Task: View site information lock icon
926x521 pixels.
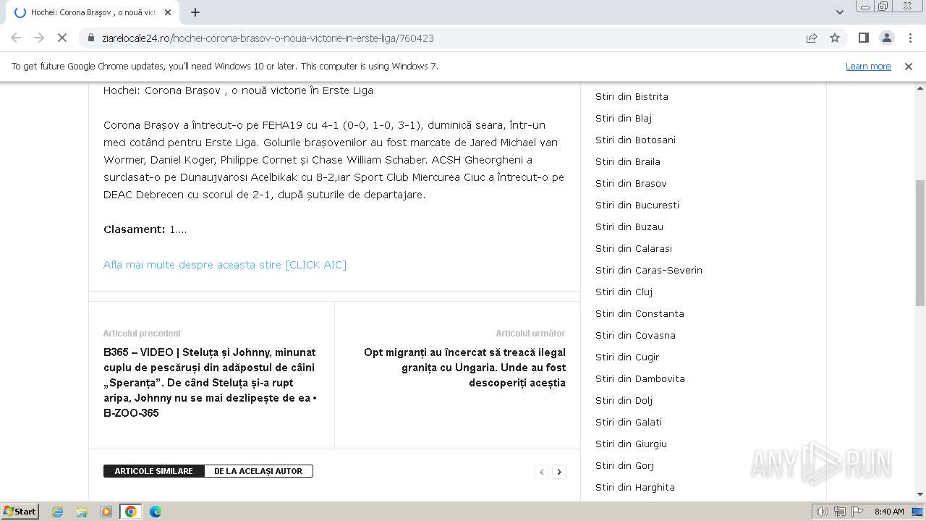Action: (91, 38)
